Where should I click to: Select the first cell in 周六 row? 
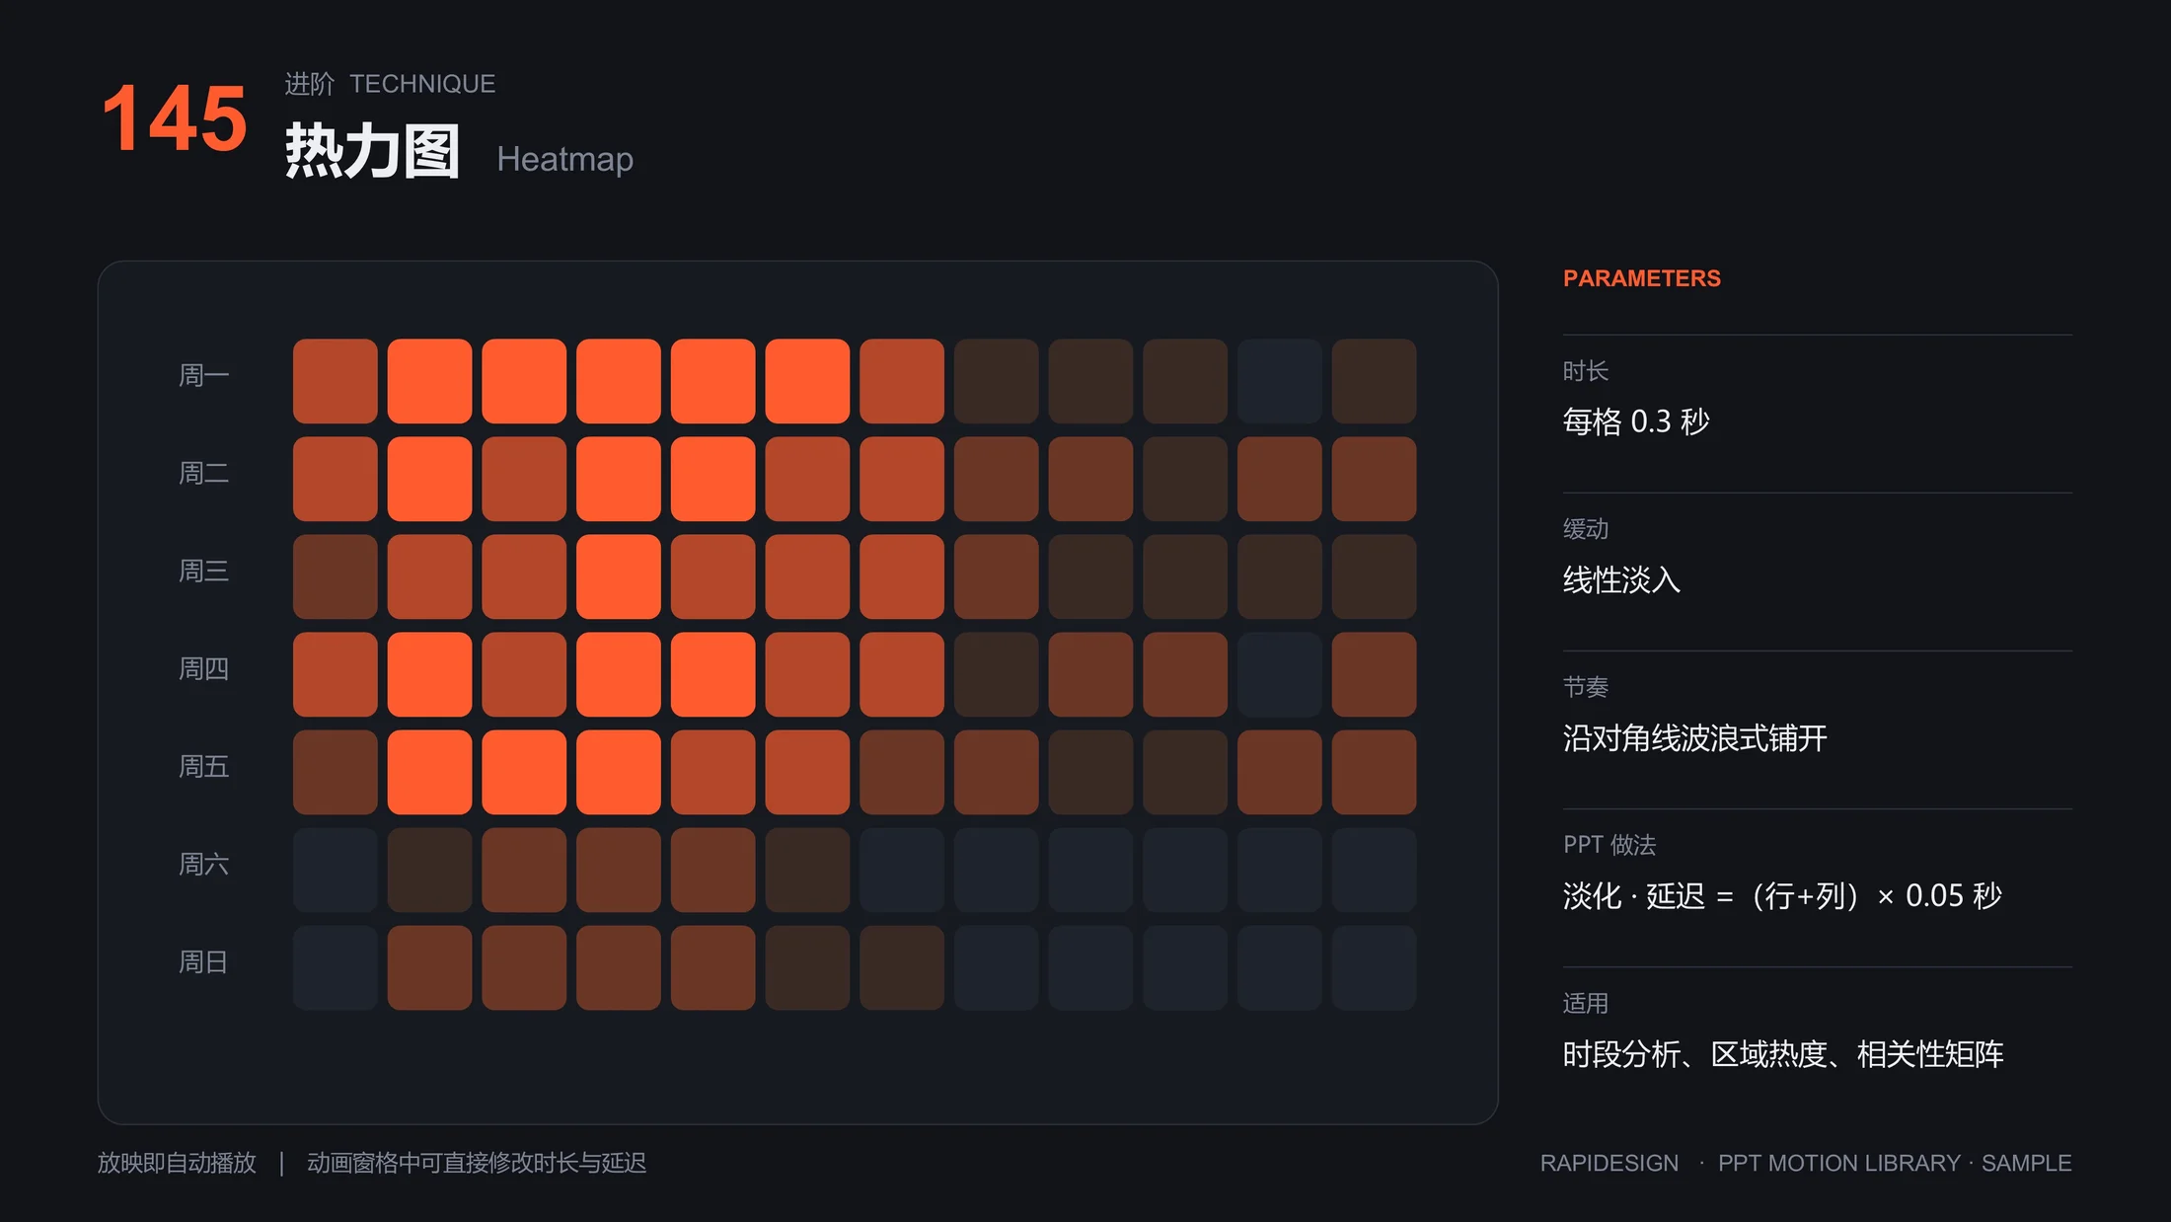(336, 870)
